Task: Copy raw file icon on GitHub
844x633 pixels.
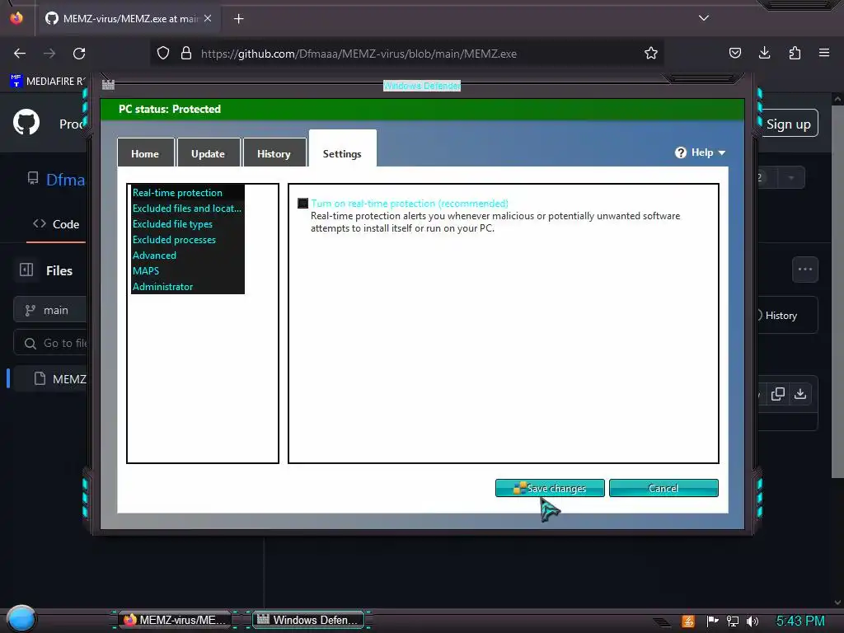Action: point(778,394)
